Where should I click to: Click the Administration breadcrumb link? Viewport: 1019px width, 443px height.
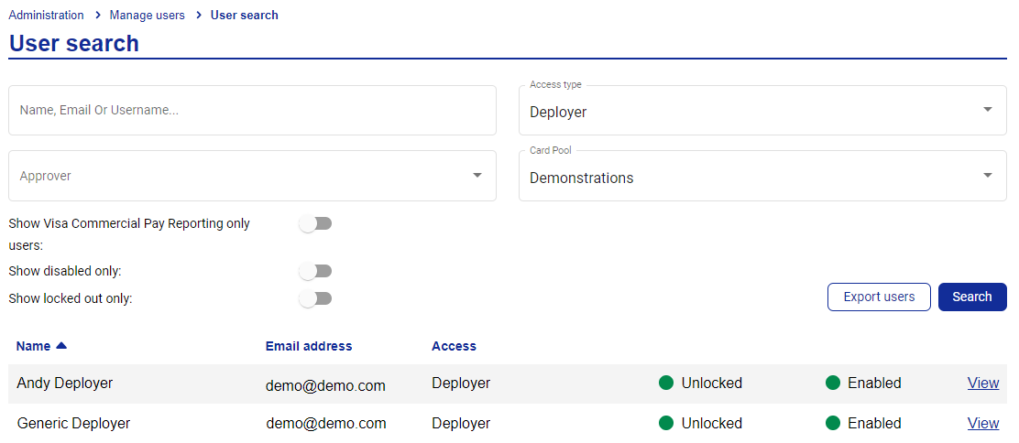click(46, 15)
